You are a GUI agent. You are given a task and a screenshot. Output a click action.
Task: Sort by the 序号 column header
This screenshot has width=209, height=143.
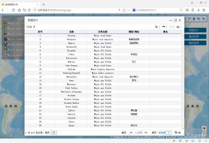click(x=40, y=32)
